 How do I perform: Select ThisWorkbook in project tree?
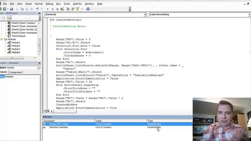click(18, 36)
